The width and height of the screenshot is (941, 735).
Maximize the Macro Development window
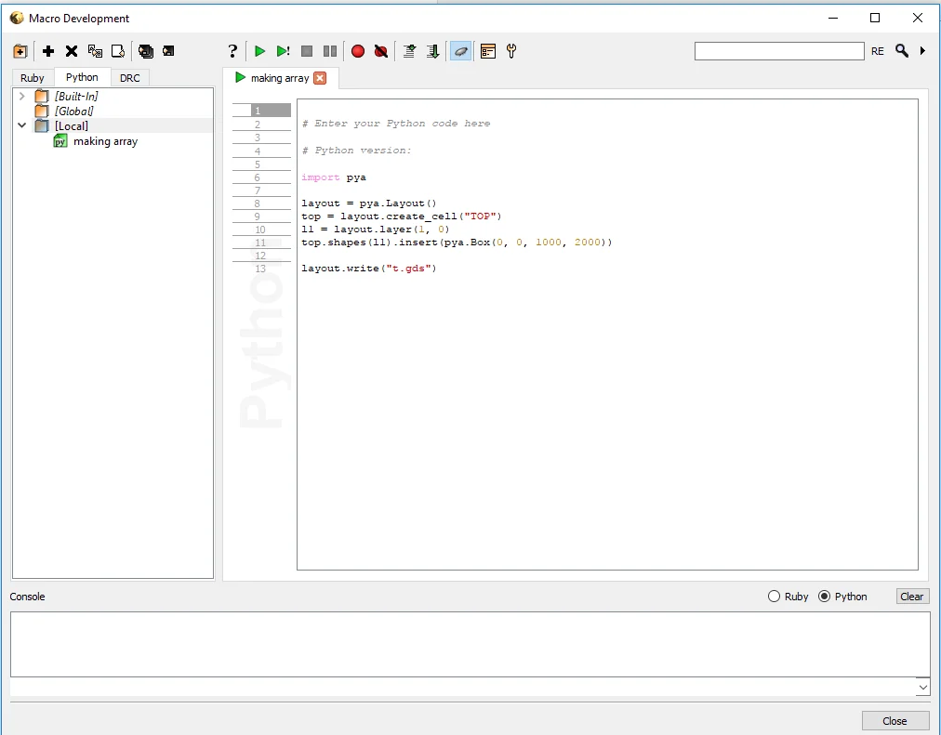tap(875, 18)
